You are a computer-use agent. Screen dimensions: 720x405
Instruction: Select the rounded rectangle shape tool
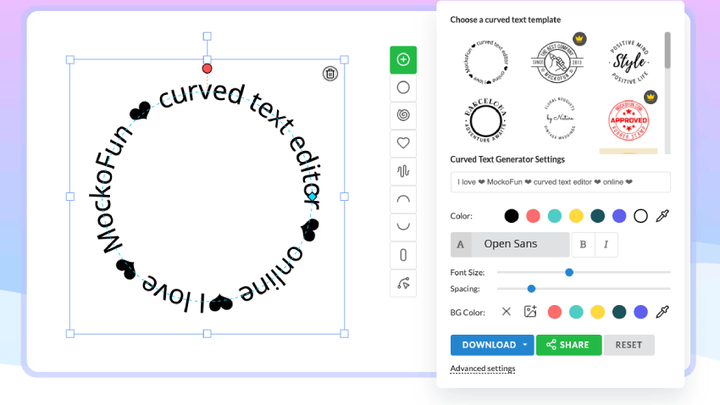(x=403, y=255)
